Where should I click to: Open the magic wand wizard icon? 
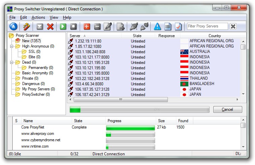[27, 26]
